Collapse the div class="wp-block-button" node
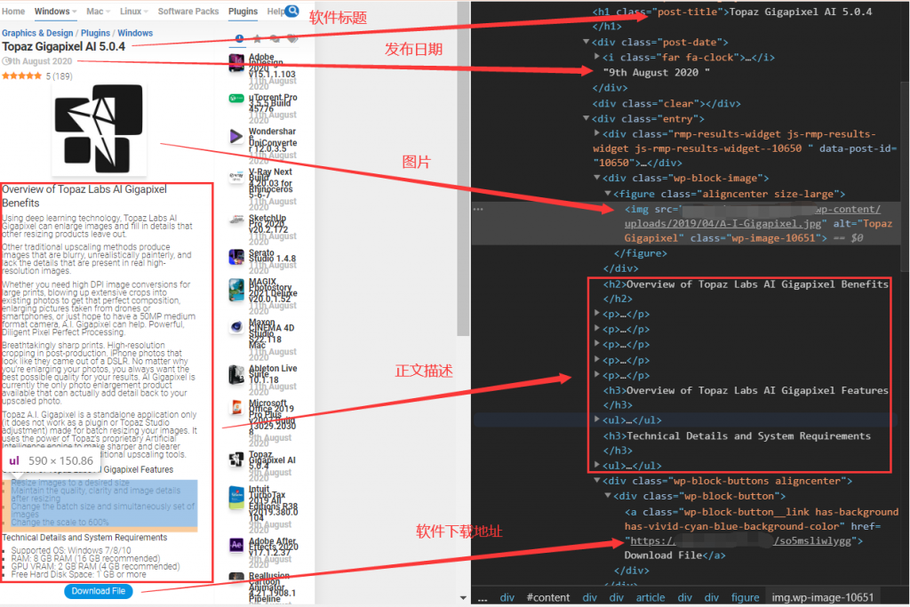The width and height of the screenshot is (910, 607). 608,496
